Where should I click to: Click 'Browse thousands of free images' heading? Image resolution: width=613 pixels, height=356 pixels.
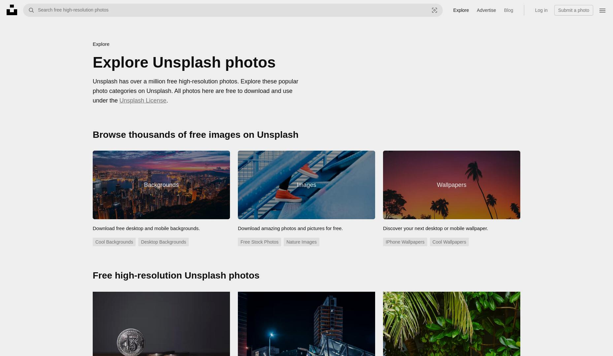196,135
